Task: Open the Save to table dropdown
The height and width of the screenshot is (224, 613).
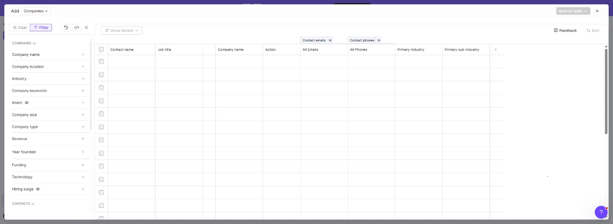Action: [x=573, y=11]
